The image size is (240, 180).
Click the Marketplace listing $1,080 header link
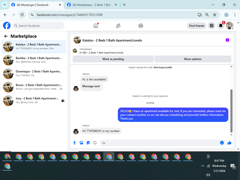[x=101, y=53]
